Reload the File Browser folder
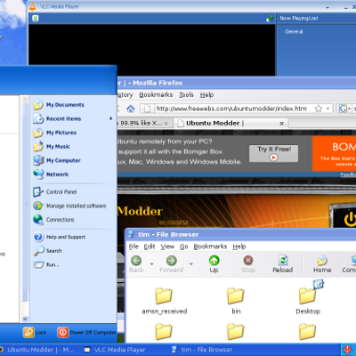Screen dimensions: 356x356 (283, 264)
